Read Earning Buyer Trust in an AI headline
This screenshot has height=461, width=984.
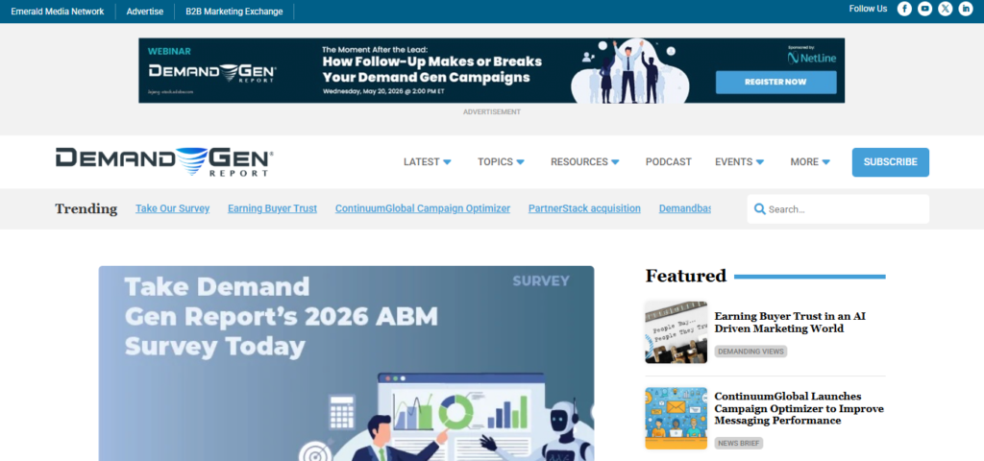point(790,323)
